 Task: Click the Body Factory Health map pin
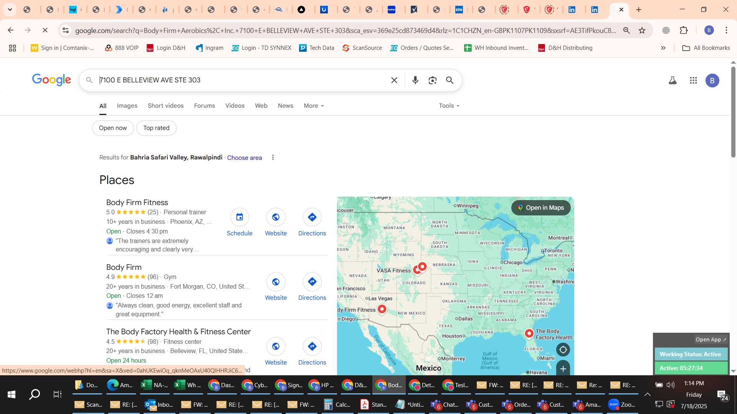pos(529,333)
